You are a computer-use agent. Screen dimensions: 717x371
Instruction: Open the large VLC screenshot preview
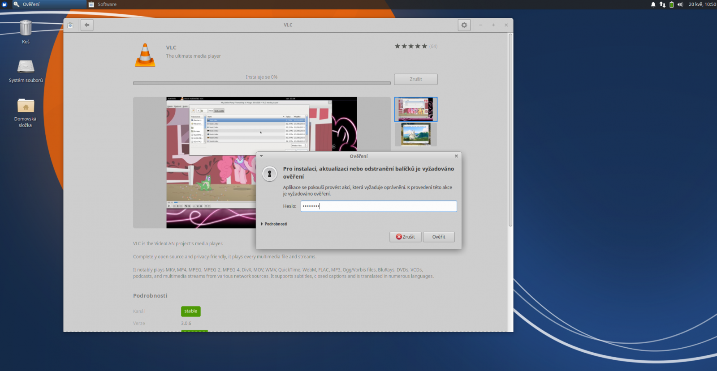pos(262,162)
